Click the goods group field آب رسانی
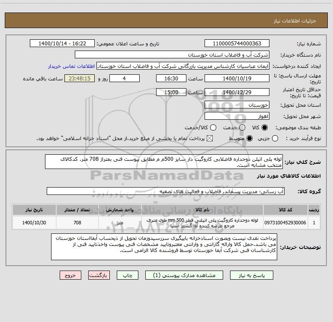Viewport: 333px width, 322px height. (166, 191)
